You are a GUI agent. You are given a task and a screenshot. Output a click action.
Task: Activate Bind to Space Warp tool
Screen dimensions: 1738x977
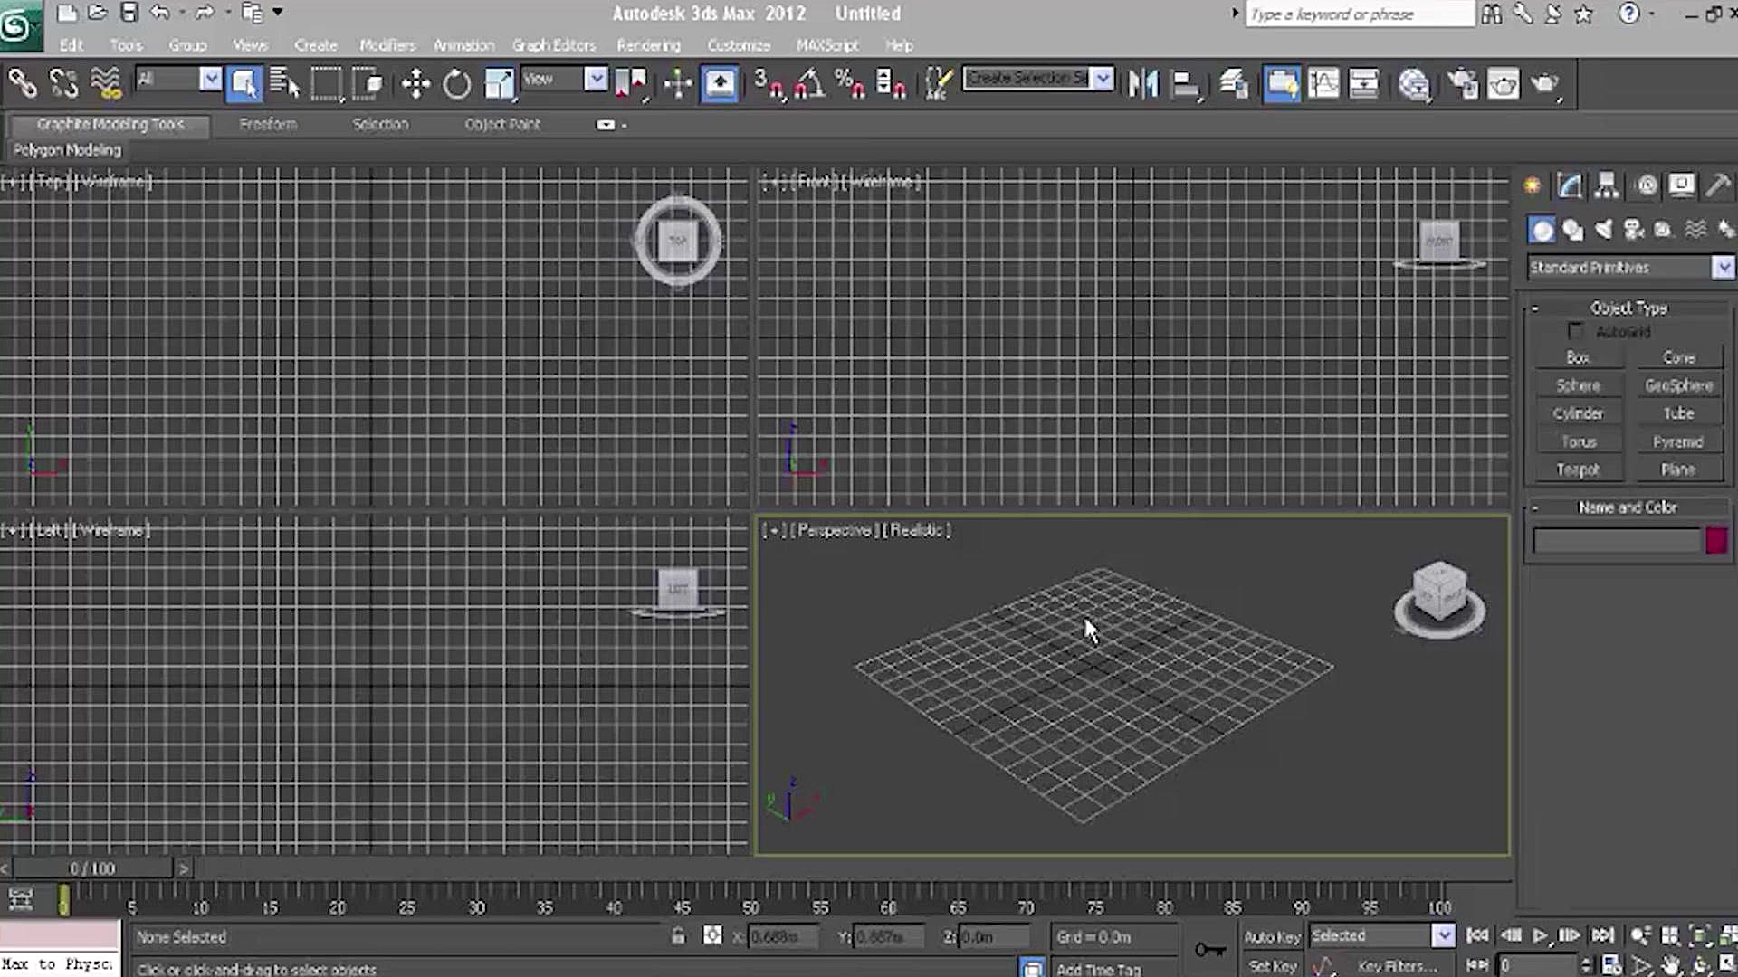pyautogui.click(x=106, y=83)
